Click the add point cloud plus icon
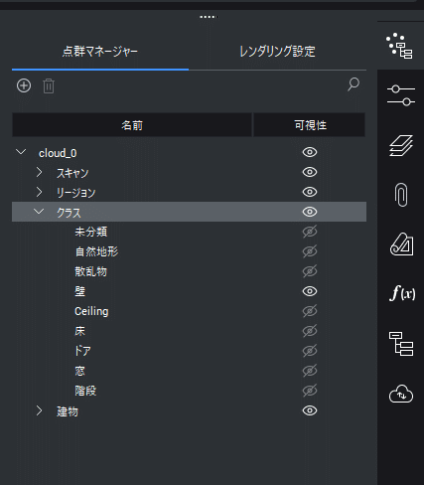 click(24, 85)
